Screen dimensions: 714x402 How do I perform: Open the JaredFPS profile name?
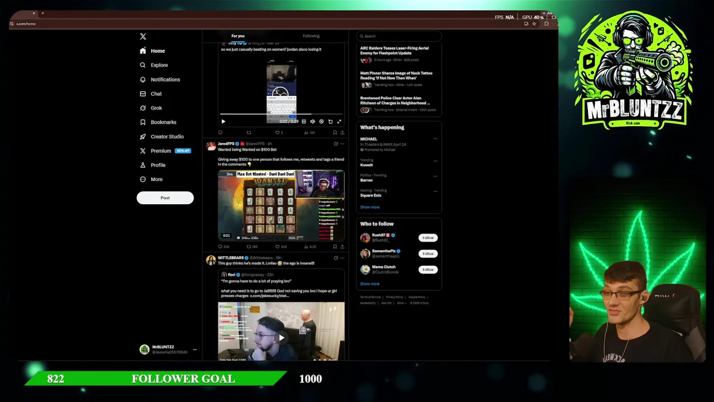[226, 144]
